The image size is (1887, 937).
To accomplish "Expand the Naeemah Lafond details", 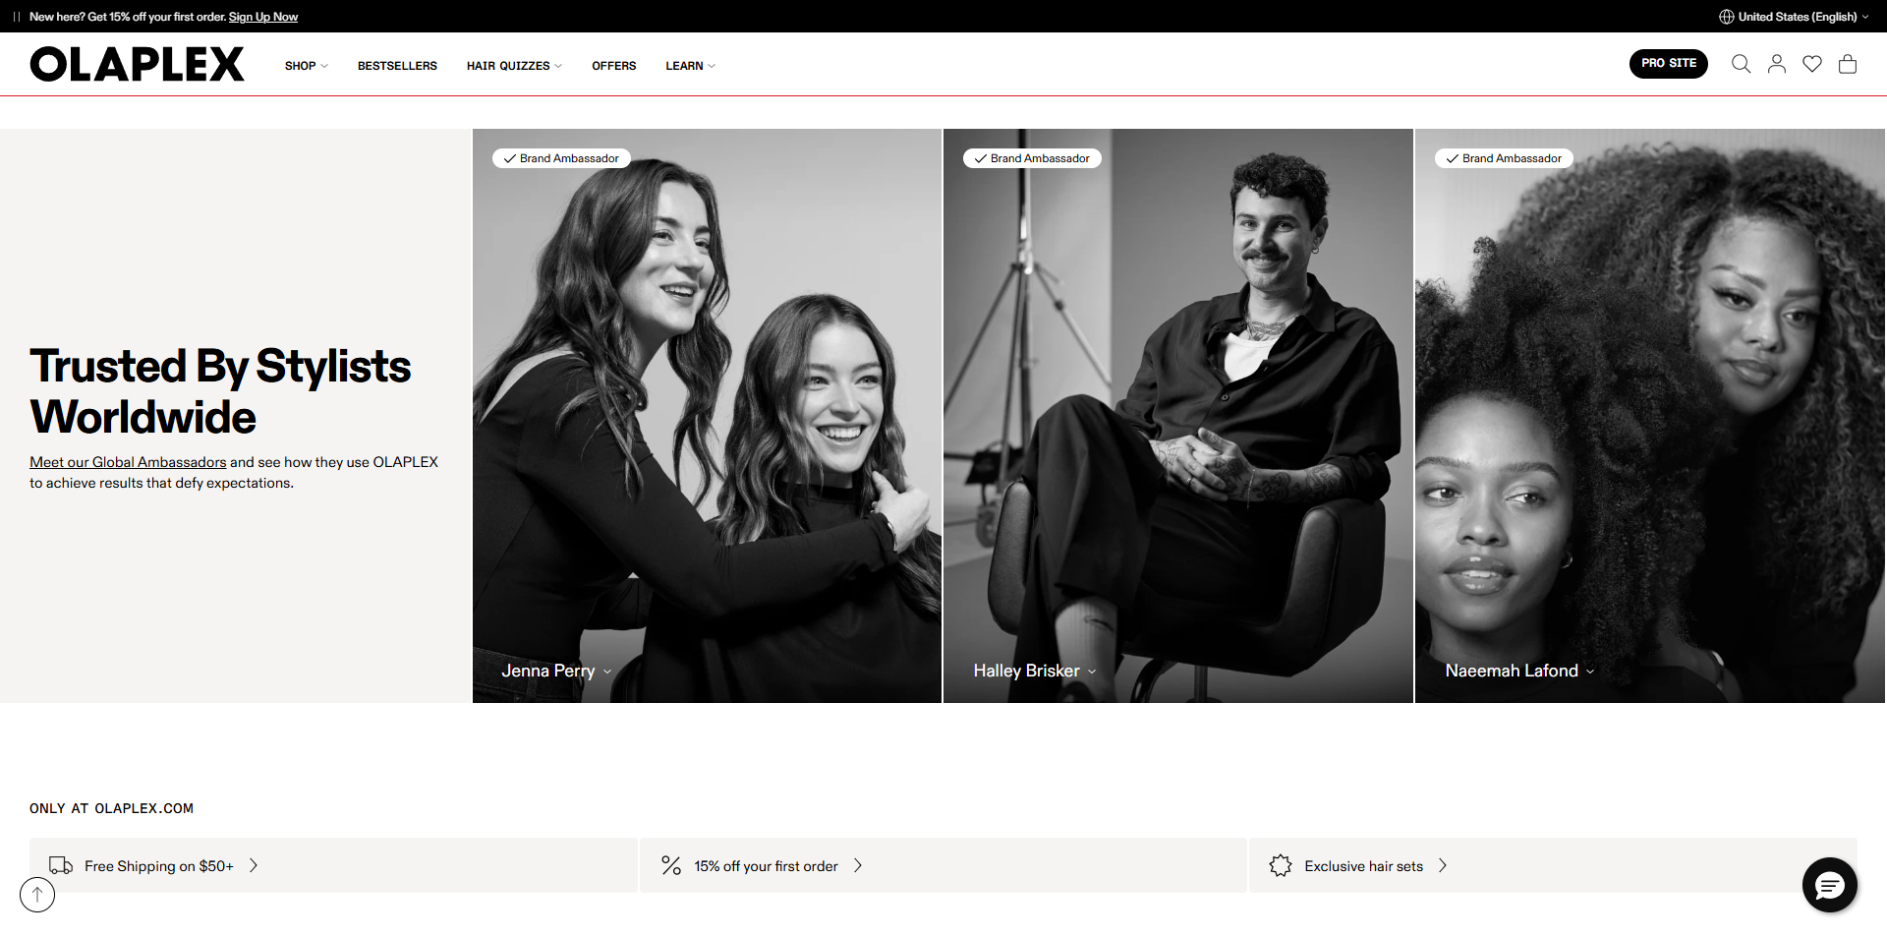I will point(1519,671).
